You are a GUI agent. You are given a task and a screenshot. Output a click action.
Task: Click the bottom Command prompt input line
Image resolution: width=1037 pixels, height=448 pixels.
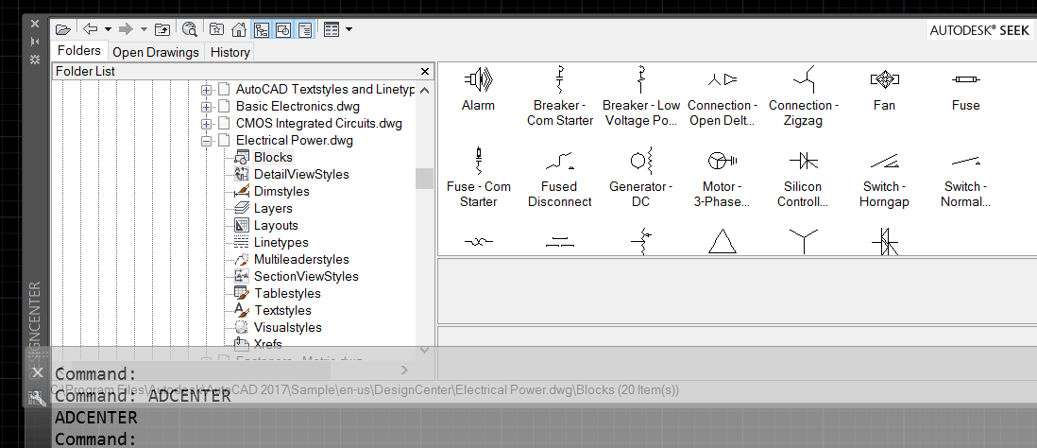(x=542, y=439)
